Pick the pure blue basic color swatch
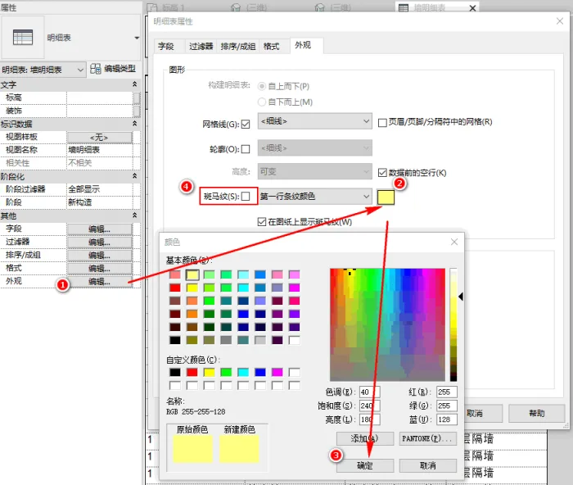Screen dimensions: 573x485 (x=243, y=314)
